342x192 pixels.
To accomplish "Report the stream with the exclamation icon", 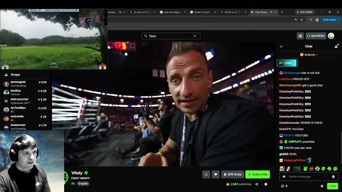I will pos(266,184).
